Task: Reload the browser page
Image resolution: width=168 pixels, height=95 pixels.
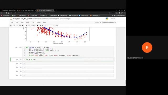Action: click(6, 13)
